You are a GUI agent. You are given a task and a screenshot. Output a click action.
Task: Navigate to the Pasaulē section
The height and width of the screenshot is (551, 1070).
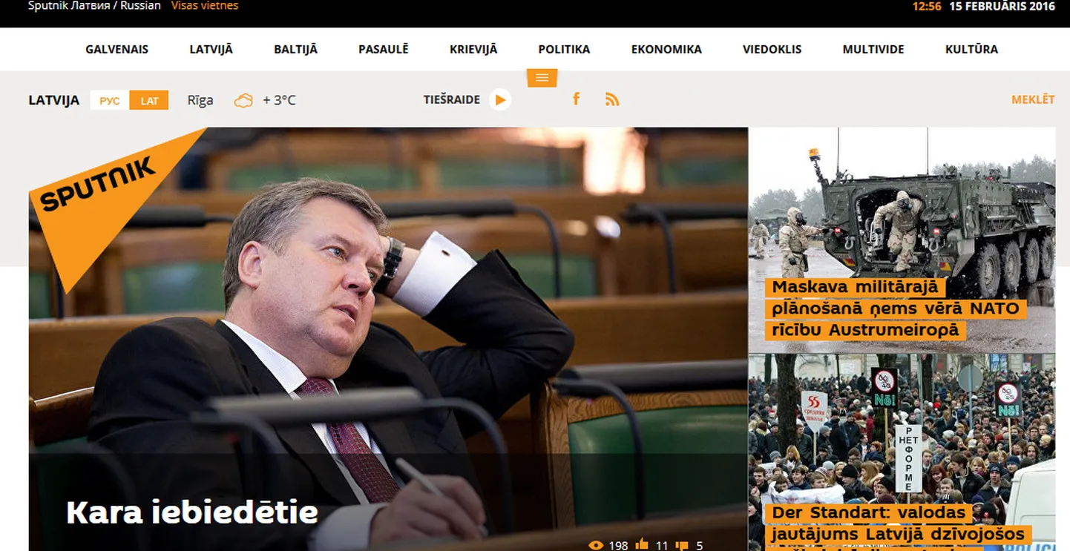(384, 50)
